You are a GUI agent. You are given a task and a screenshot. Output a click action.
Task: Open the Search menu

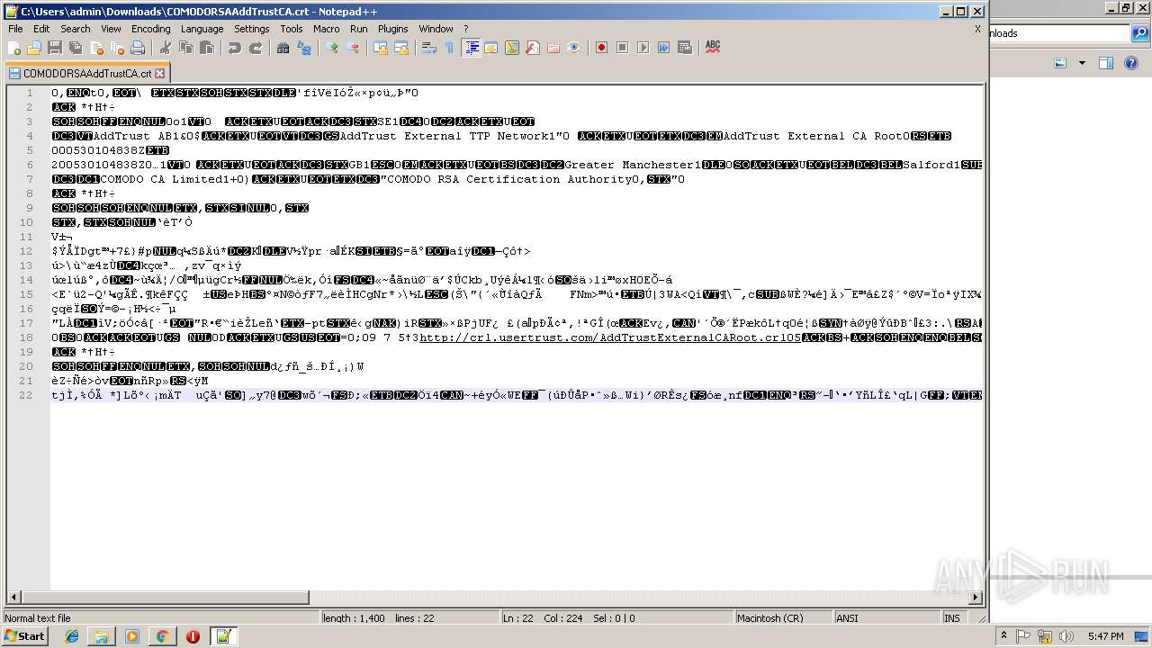(76, 29)
